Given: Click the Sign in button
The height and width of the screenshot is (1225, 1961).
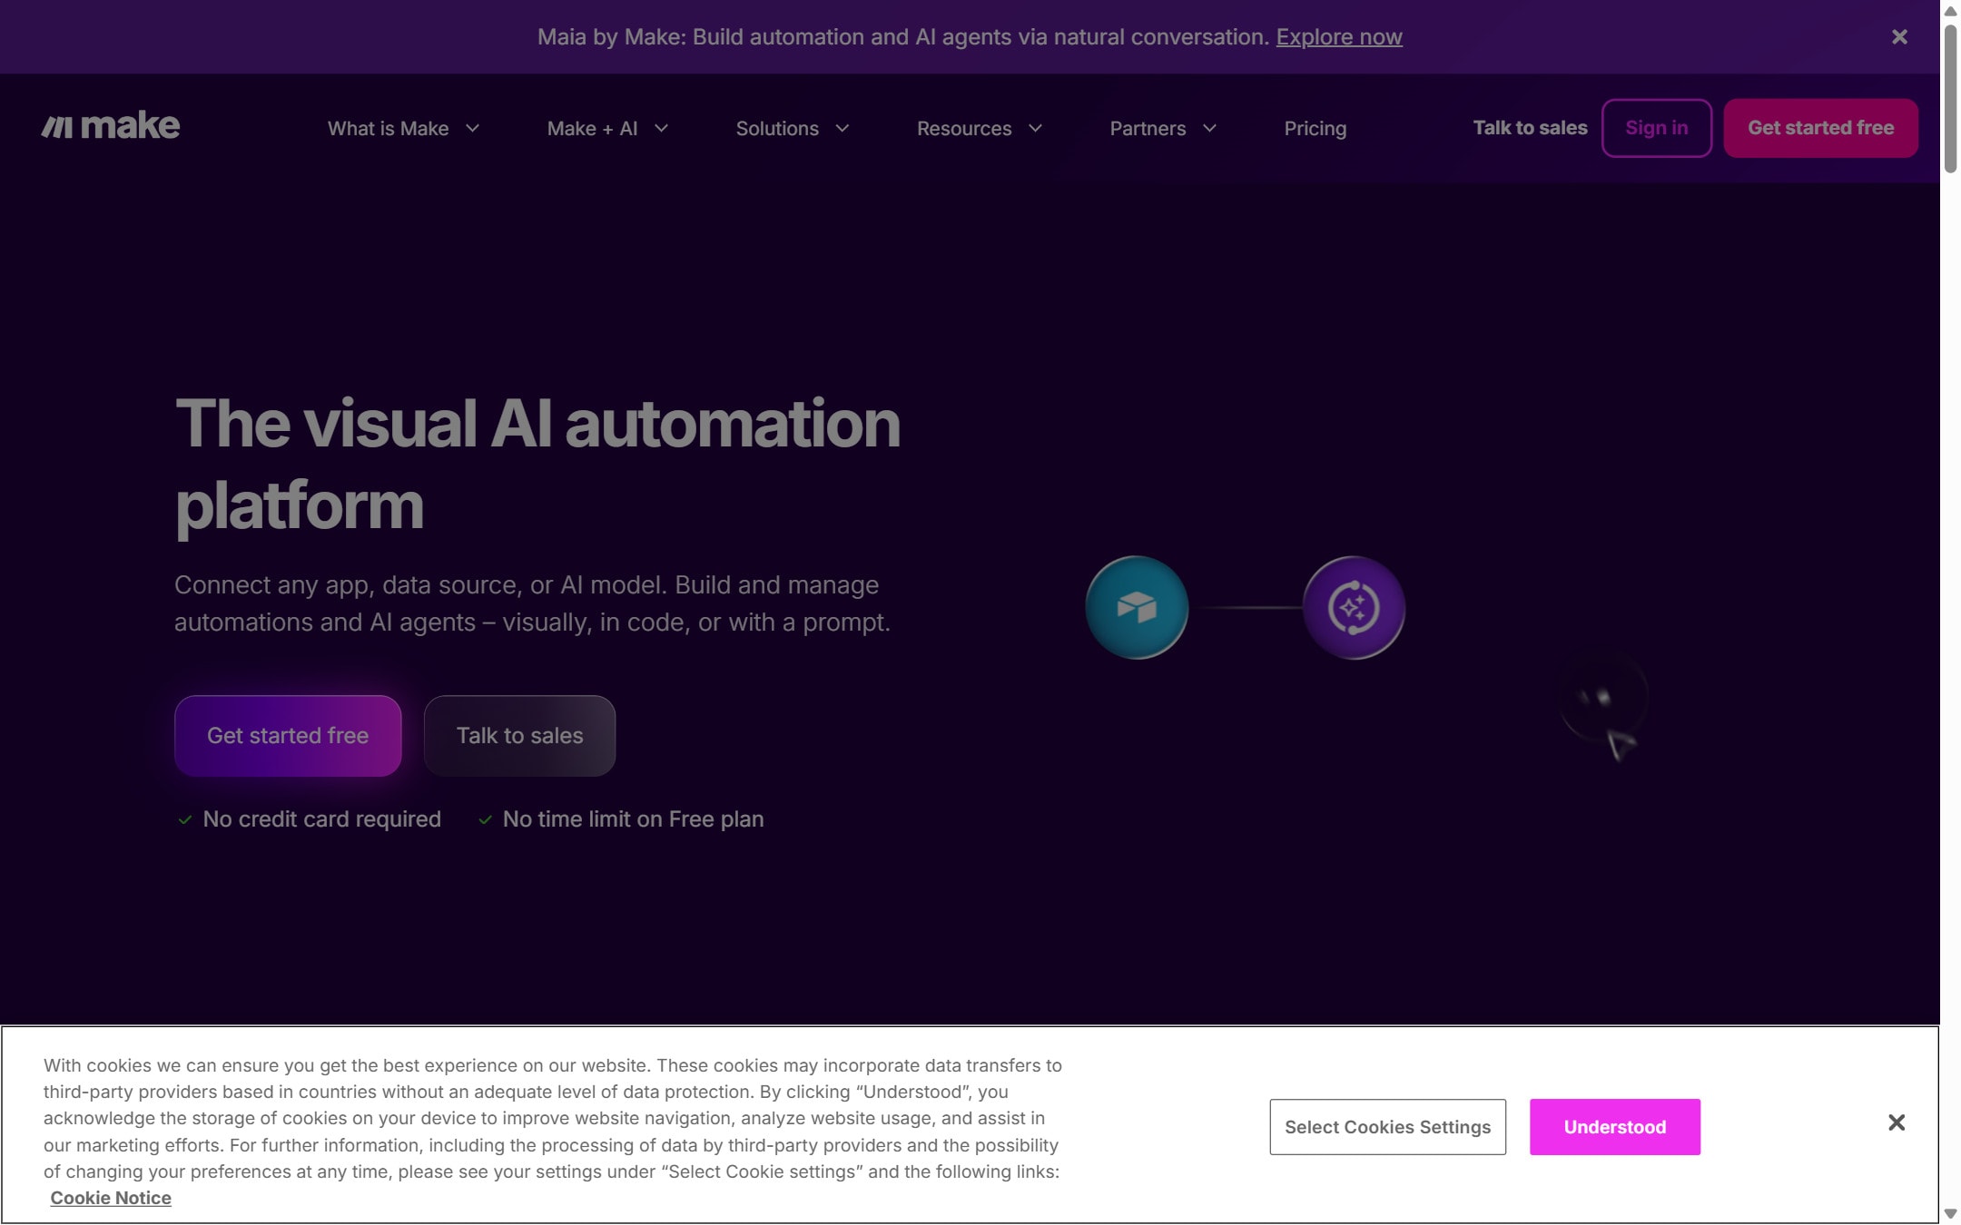Looking at the screenshot, I should click(x=1657, y=128).
